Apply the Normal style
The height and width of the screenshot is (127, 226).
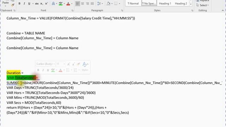click(133, 4)
